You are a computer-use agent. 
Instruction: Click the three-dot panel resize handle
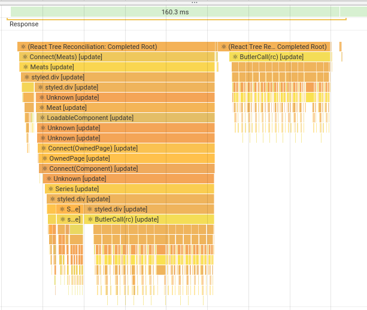194,2
